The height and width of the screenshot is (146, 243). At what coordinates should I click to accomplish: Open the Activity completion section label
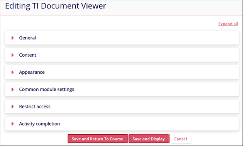coord(40,124)
